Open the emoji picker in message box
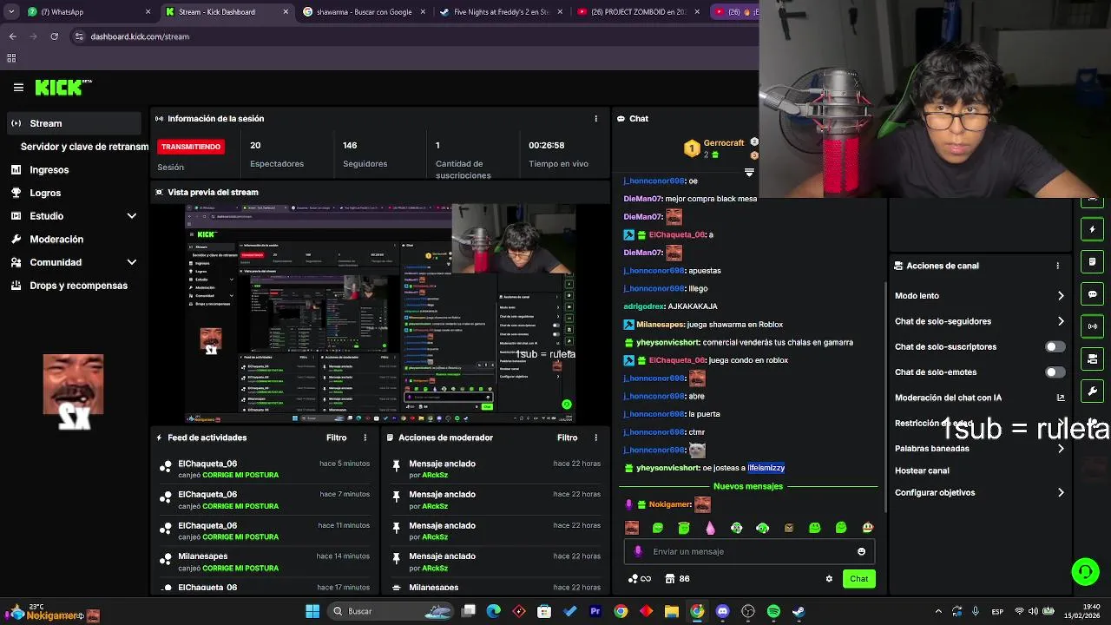 click(861, 551)
